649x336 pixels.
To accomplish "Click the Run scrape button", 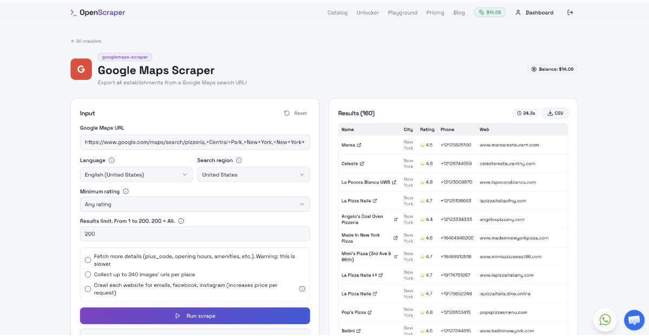I will 195,316.
